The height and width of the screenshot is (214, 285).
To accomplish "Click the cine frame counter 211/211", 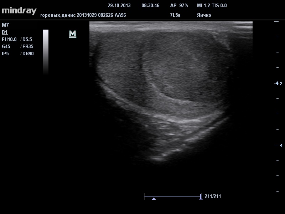I will coord(213,197).
